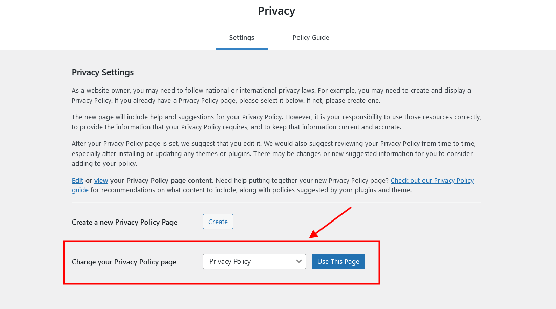Click the 'Privacy' page title
Screen dimensions: 556x309
pyautogui.click(x=276, y=11)
